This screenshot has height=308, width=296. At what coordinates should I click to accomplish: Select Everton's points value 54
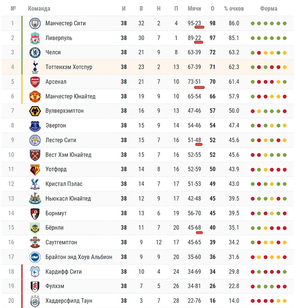(x=212, y=126)
